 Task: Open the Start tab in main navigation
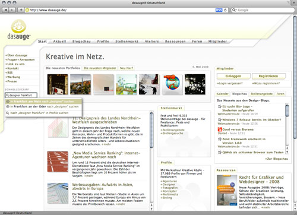tap(42, 42)
